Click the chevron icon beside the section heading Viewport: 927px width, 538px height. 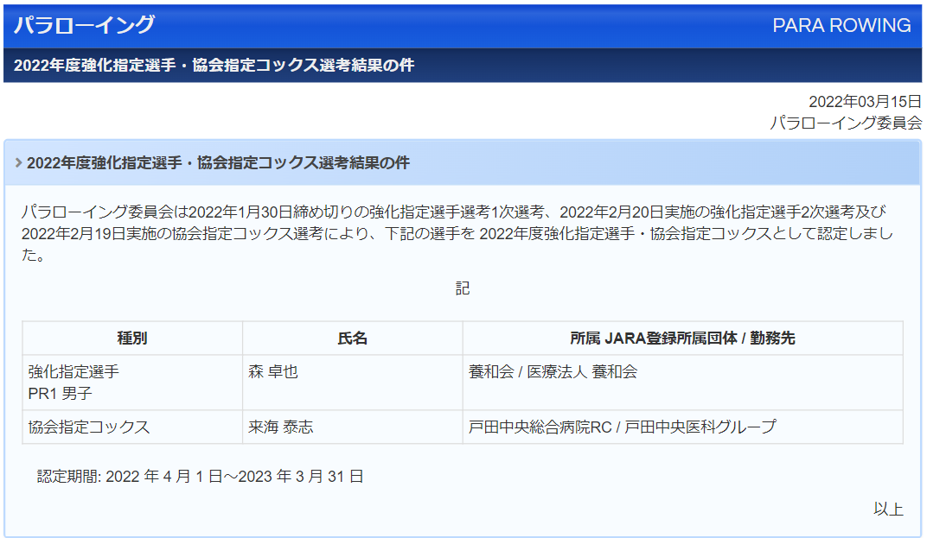click(x=18, y=162)
